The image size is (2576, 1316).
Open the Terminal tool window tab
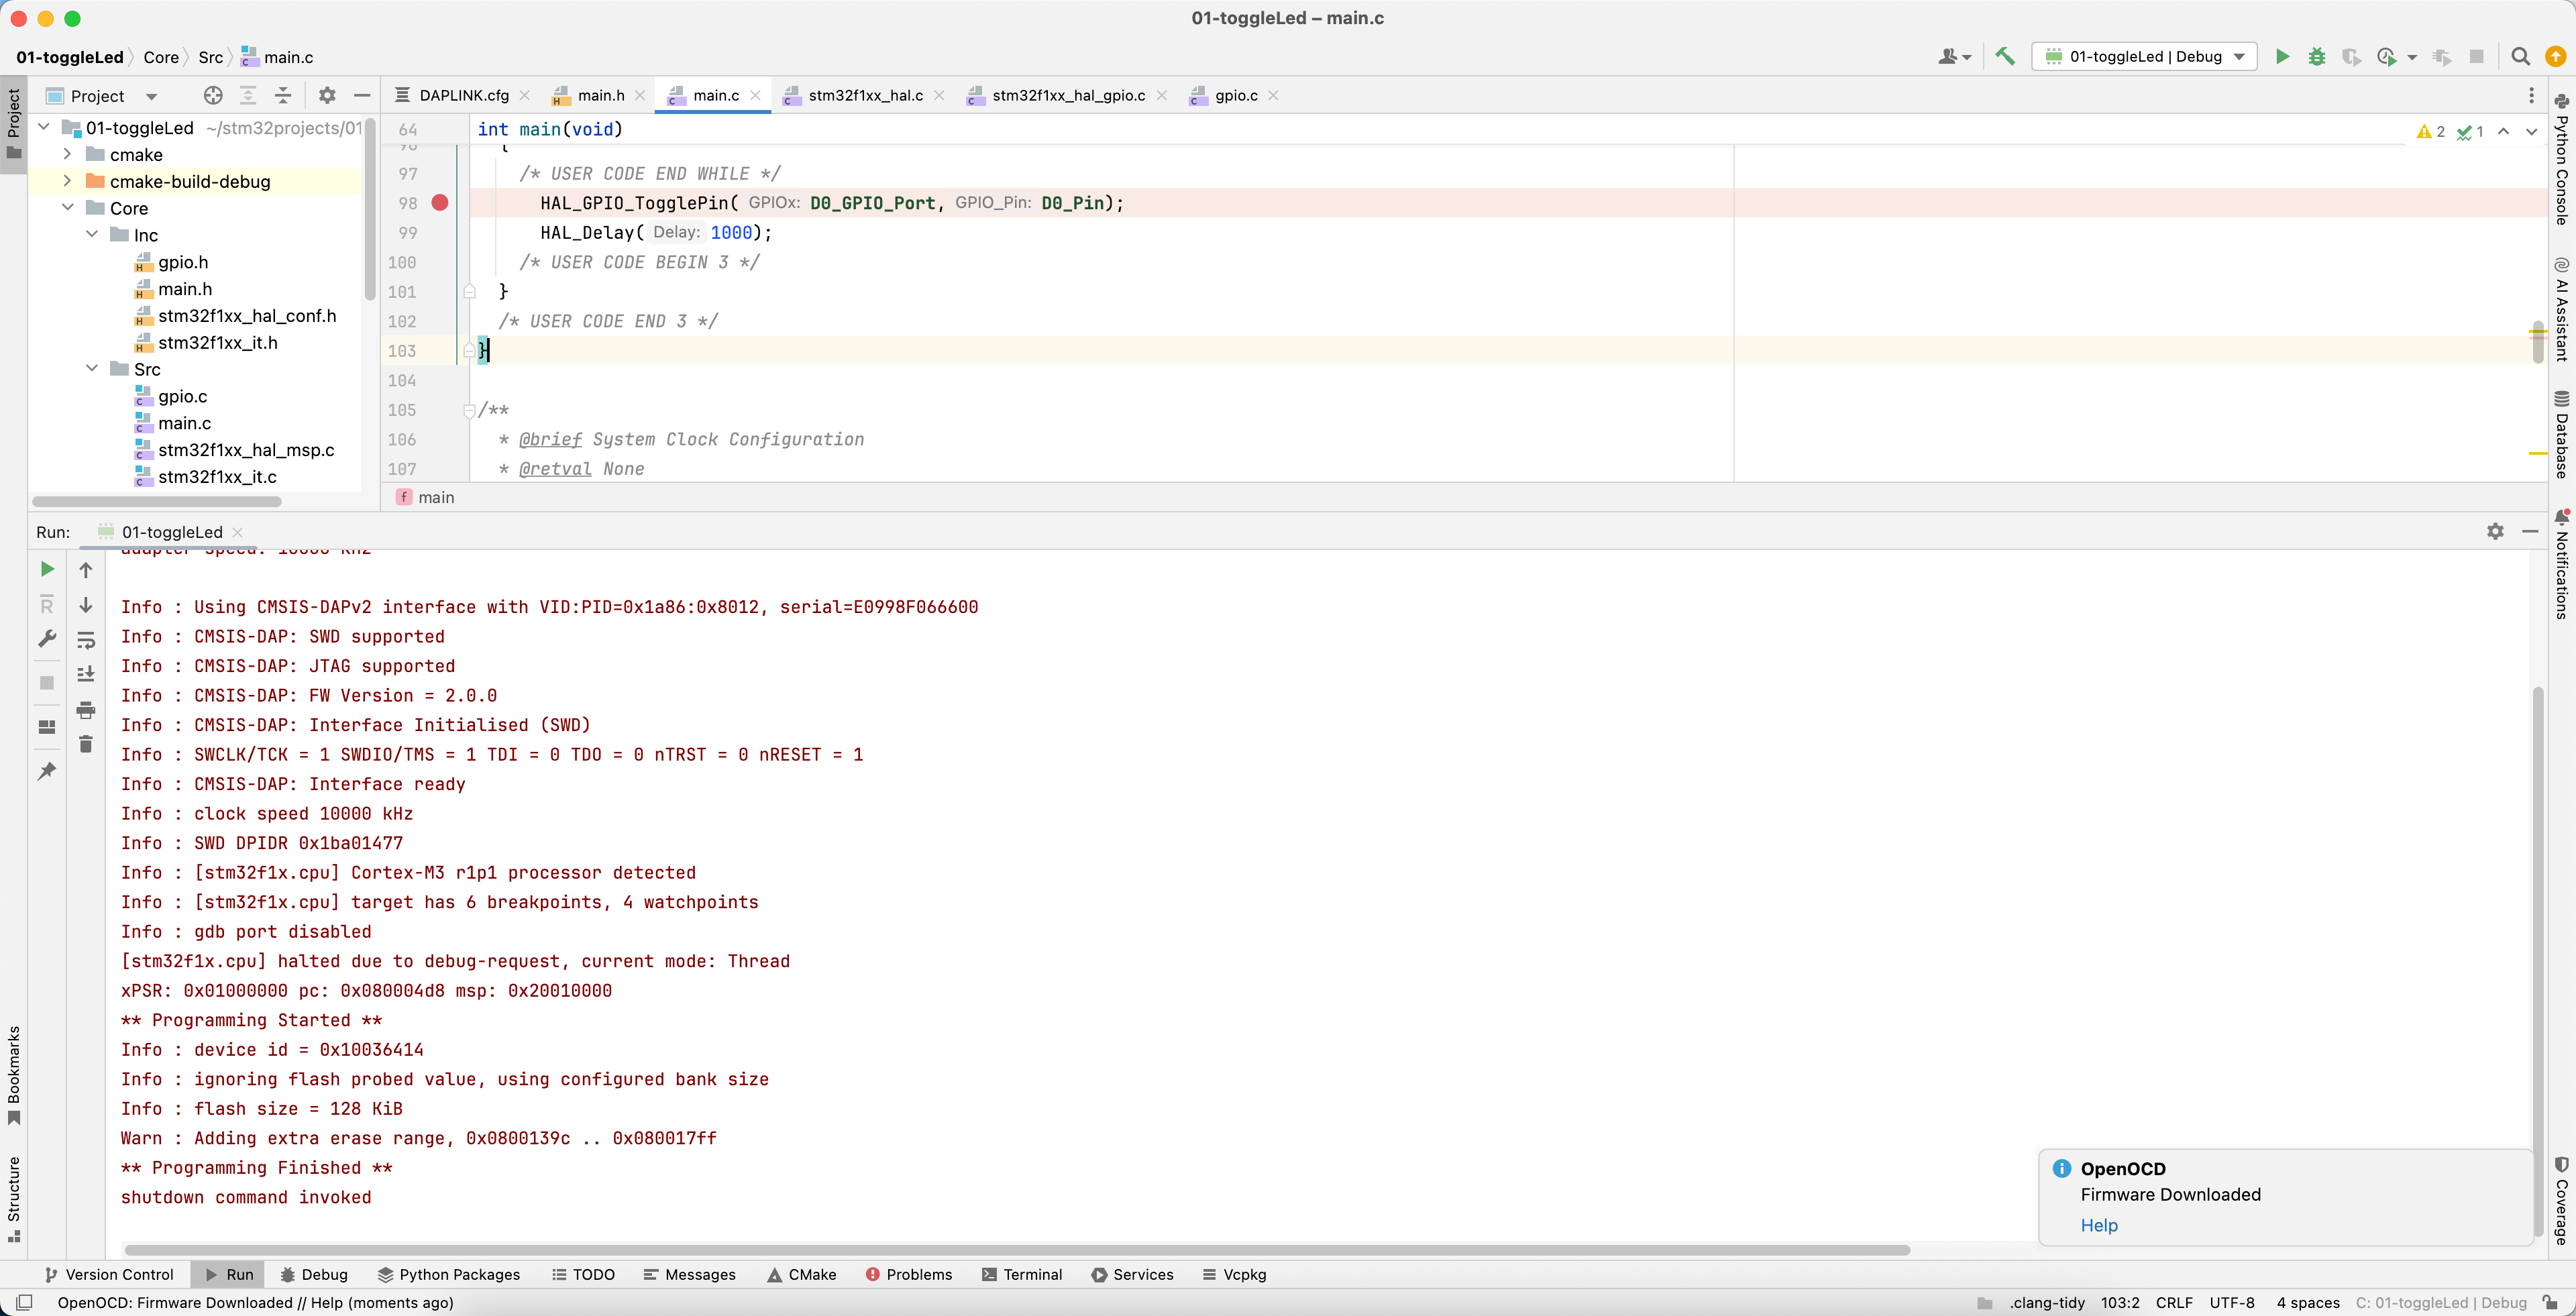pyautogui.click(x=1022, y=1274)
